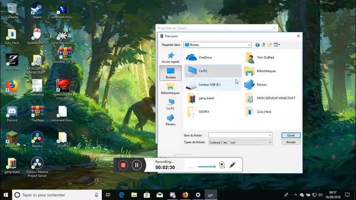Click the Nom du fichier input field
Viewport: 356px width, 200px height.
coord(238,136)
